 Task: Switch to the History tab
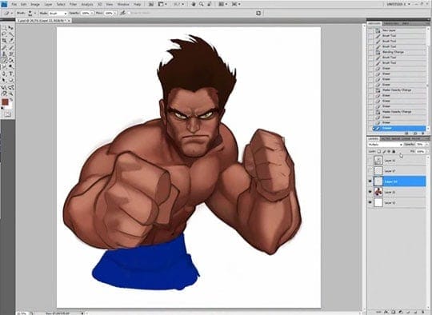coord(374,24)
